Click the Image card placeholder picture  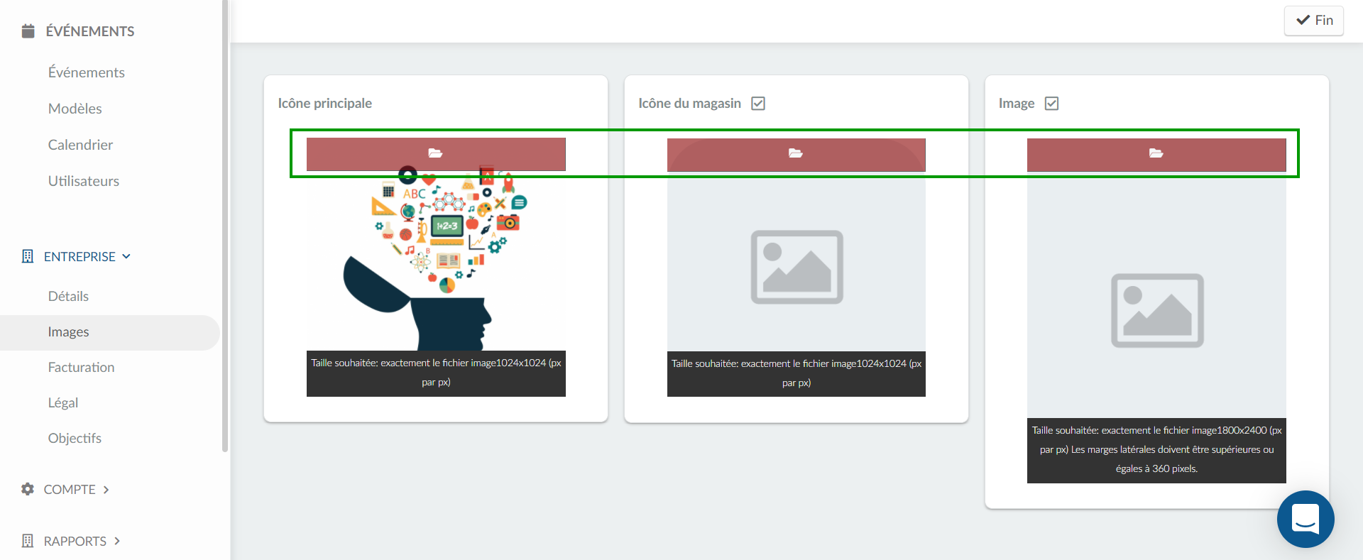[x=1157, y=310]
